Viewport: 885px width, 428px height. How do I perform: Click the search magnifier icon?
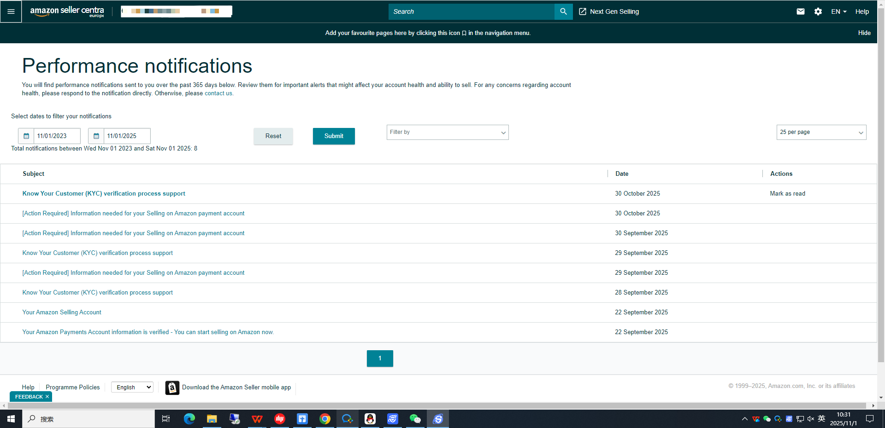563,12
